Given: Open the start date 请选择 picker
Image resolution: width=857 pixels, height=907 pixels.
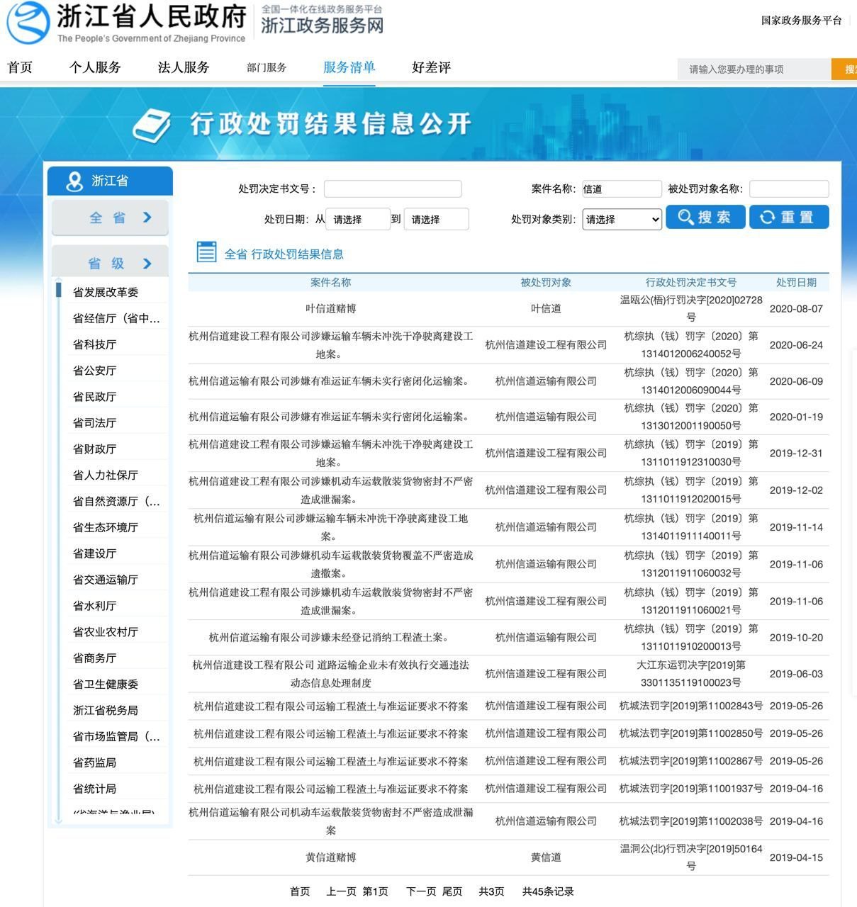Looking at the screenshot, I should pyautogui.click(x=358, y=220).
